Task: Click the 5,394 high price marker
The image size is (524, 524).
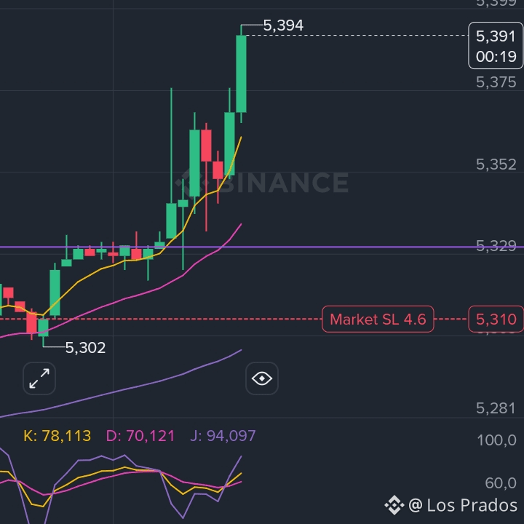Action: 283,25
